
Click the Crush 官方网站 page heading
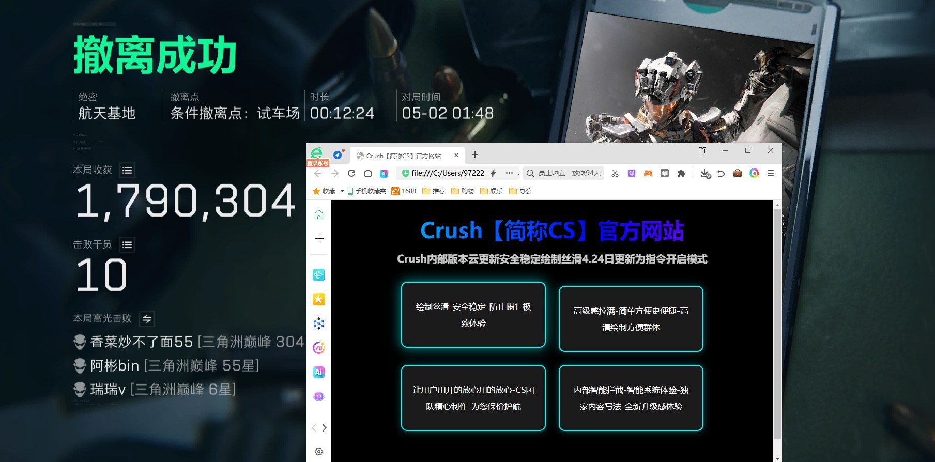pos(552,230)
